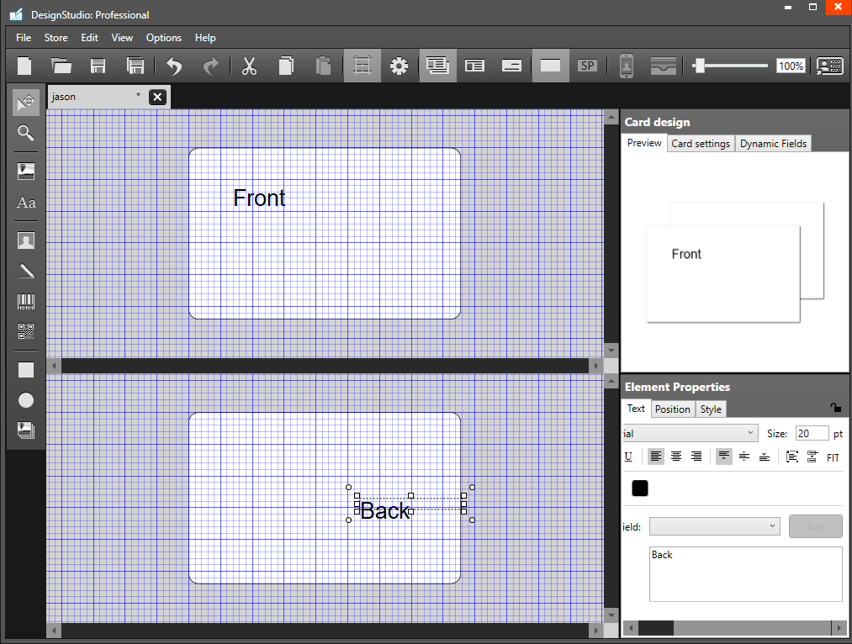Select the Zoom tool in the left toolbar
Image resolution: width=852 pixels, height=644 pixels.
(25, 133)
